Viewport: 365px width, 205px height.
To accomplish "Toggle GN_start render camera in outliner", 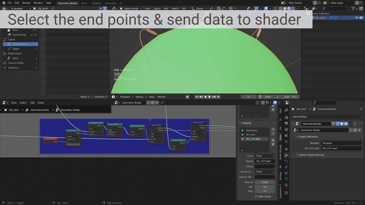I will [x=361, y=18].
